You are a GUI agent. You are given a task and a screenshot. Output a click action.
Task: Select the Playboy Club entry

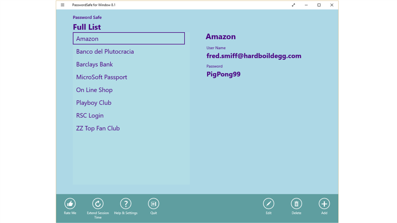tap(94, 103)
